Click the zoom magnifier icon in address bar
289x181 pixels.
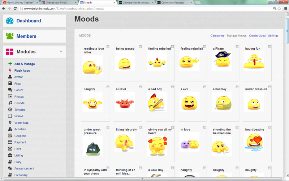coord(275,8)
